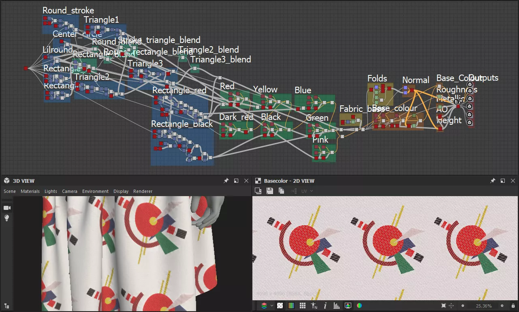Screen dimensions: 519x312
Task: Click the copy to clipboard icon in 2D View
Action: (281, 191)
